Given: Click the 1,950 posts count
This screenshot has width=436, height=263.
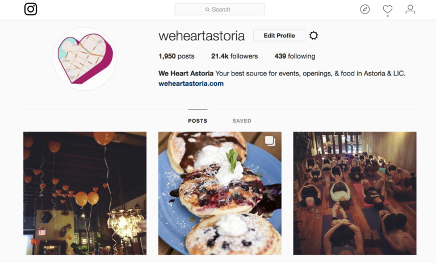Looking at the screenshot, I should click(177, 56).
